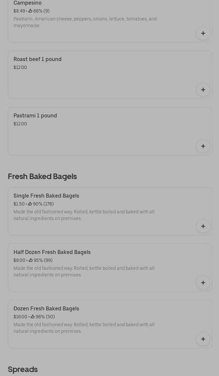Open Pastrami 1 pound details

(35, 116)
